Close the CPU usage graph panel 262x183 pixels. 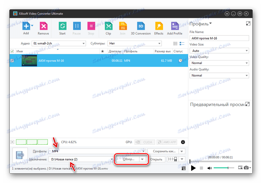[12, 142]
